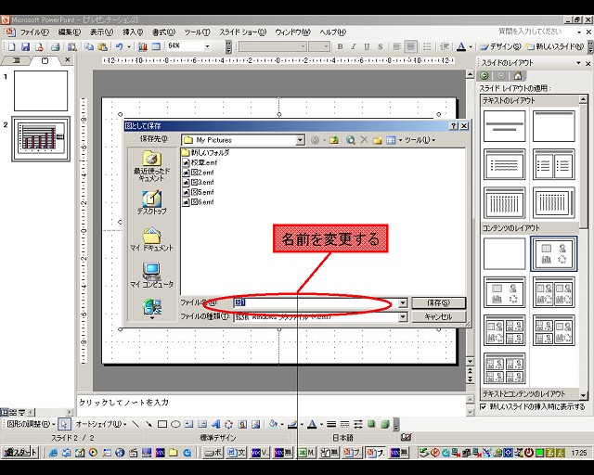Click the create new folder icon in dialog
This screenshot has height=475, width=594.
[377, 140]
